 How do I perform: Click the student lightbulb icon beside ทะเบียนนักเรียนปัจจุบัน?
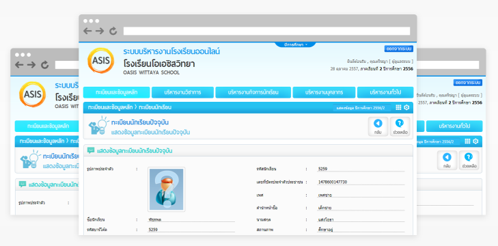(x=98, y=125)
